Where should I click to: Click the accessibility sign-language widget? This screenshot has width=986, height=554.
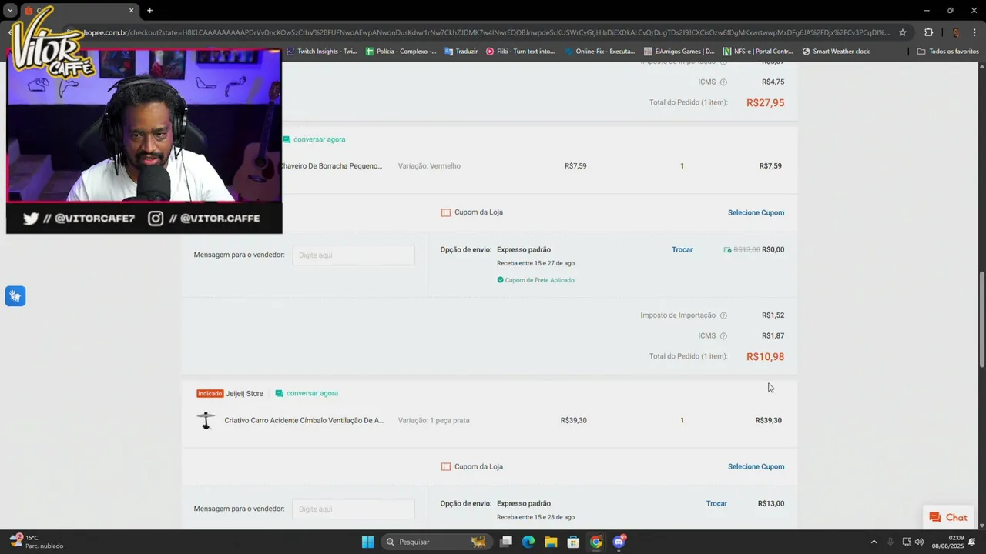[x=15, y=296]
